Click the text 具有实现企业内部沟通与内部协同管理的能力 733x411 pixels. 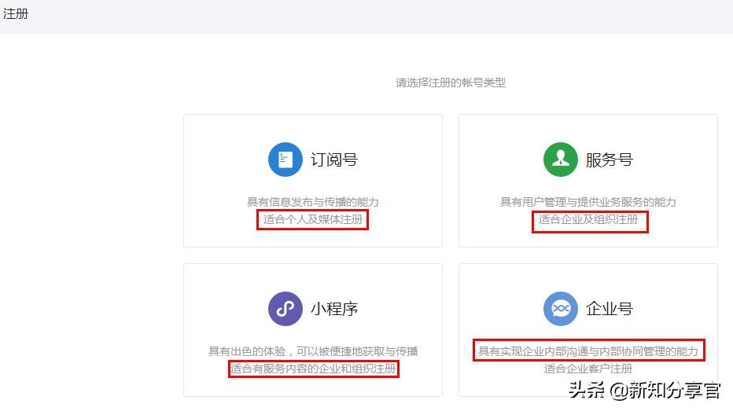[x=588, y=351]
